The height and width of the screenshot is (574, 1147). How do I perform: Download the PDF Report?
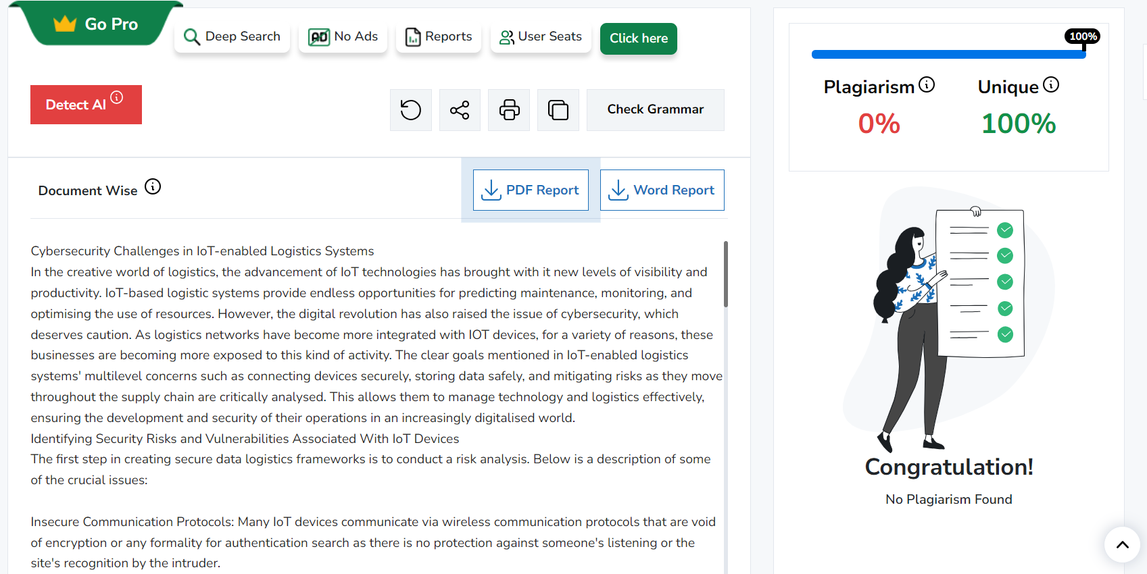pos(531,190)
